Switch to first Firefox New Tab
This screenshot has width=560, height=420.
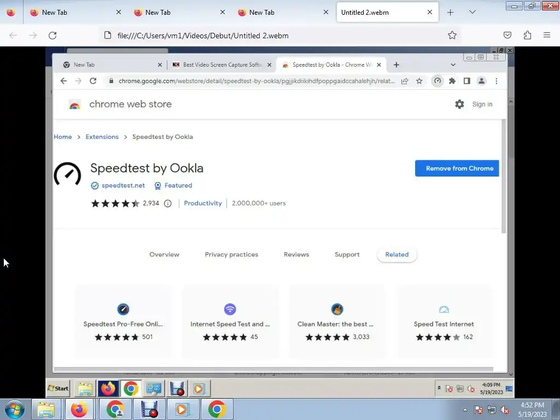[x=75, y=12]
